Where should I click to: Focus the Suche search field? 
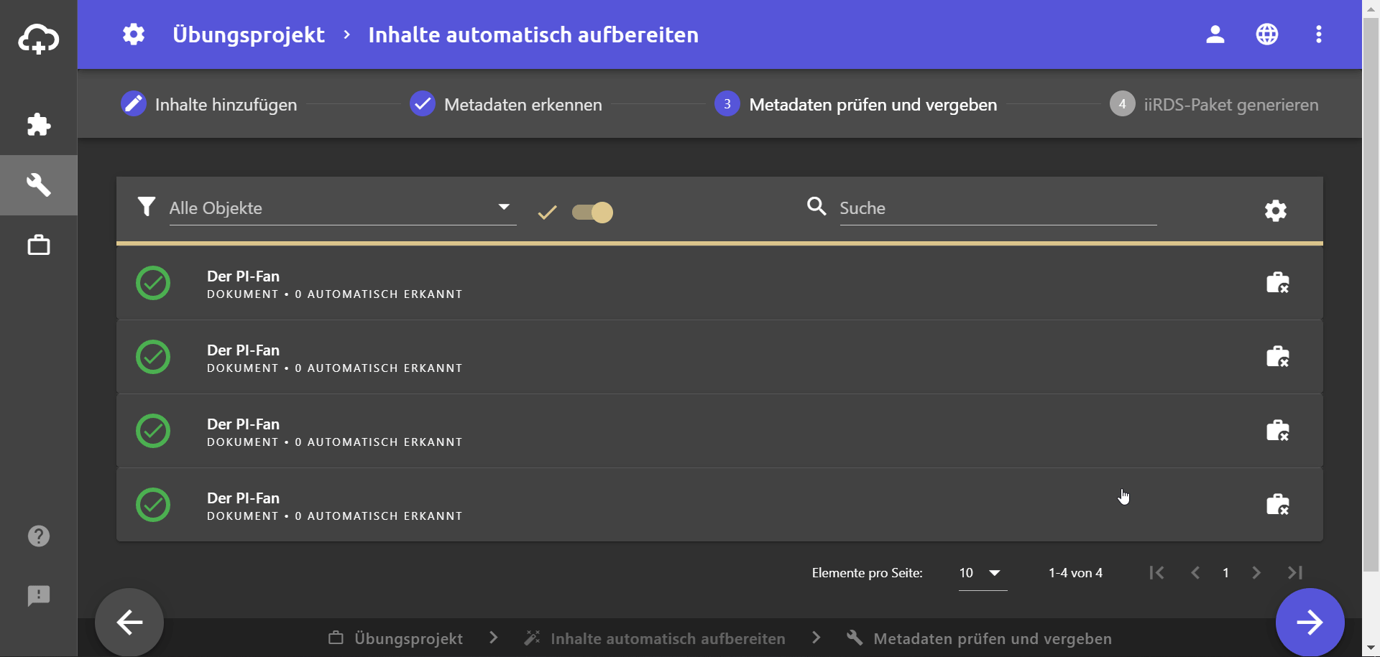pyautogui.click(x=998, y=208)
